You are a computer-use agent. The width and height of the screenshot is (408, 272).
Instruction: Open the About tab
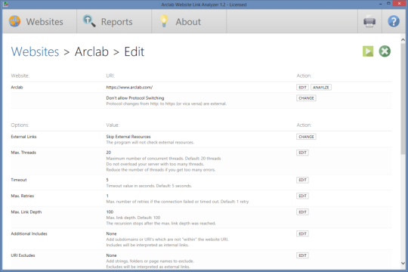pos(189,21)
